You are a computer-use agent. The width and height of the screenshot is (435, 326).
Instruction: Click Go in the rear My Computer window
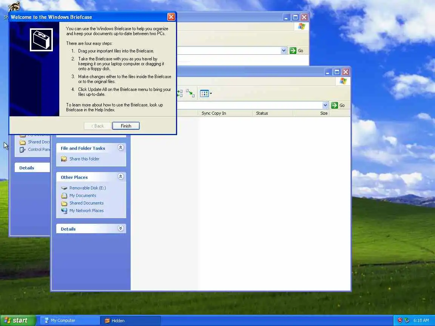pos(296,51)
